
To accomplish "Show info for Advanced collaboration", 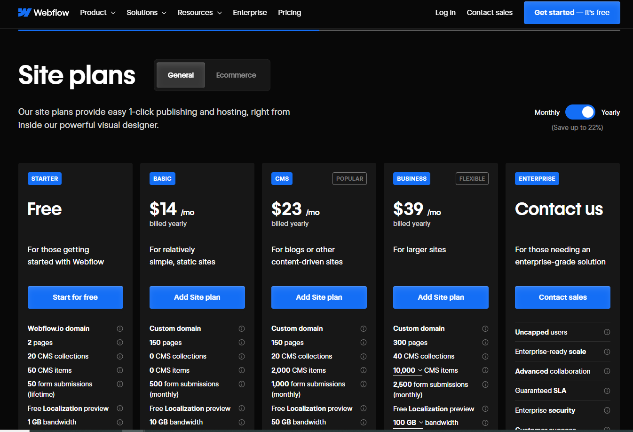I will (607, 371).
